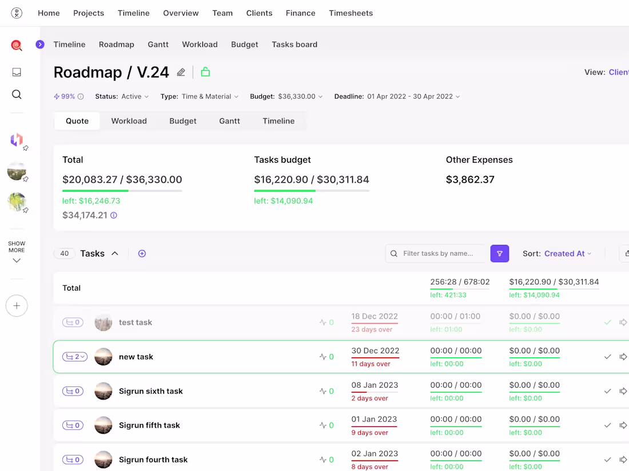Open the Status Active dropdown
629x471 pixels.
pyautogui.click(x=122, y=96)
